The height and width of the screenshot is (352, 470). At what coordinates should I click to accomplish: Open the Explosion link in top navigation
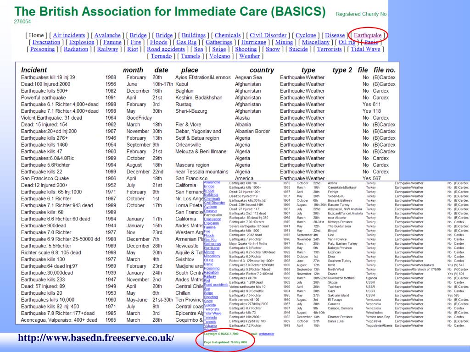coord(82,42)
